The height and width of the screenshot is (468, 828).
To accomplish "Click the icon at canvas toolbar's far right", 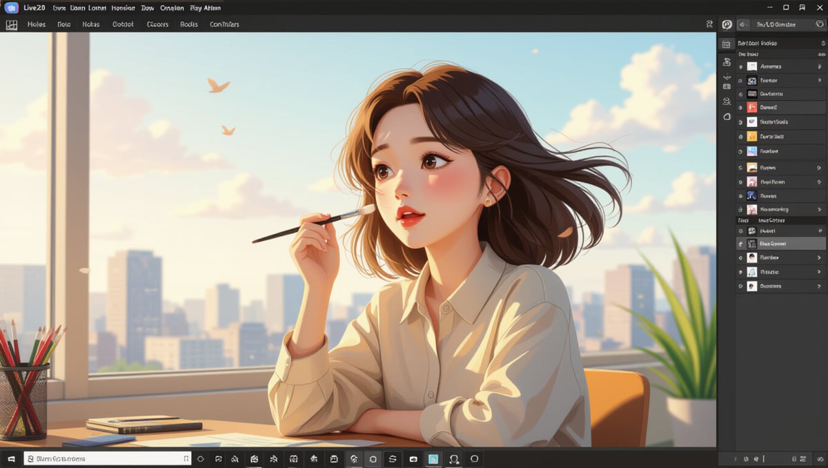I will (709, 24).
